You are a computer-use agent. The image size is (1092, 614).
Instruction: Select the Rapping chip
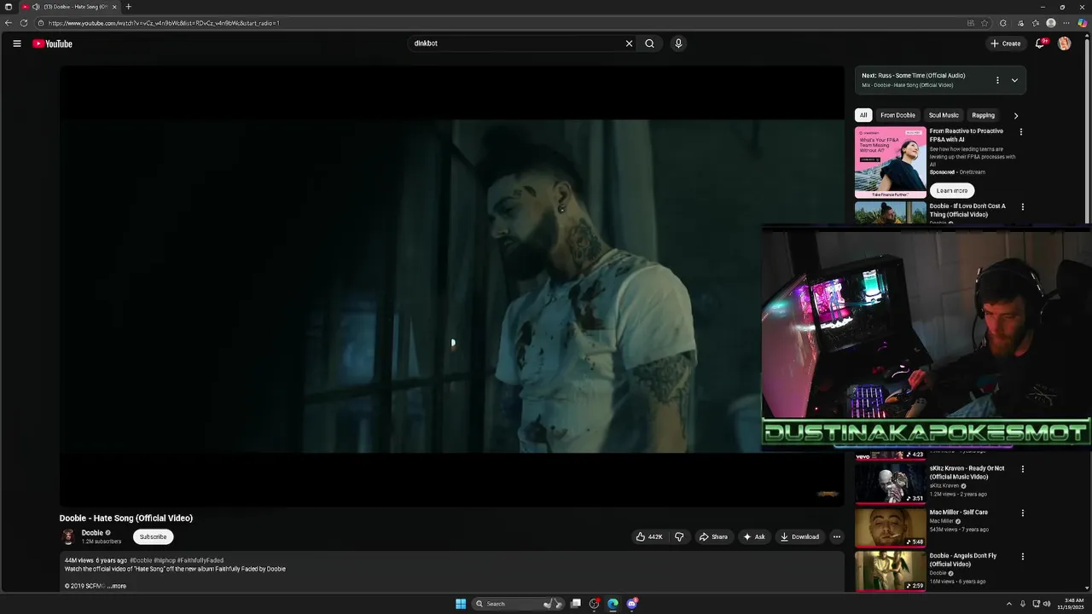[984, 115]
